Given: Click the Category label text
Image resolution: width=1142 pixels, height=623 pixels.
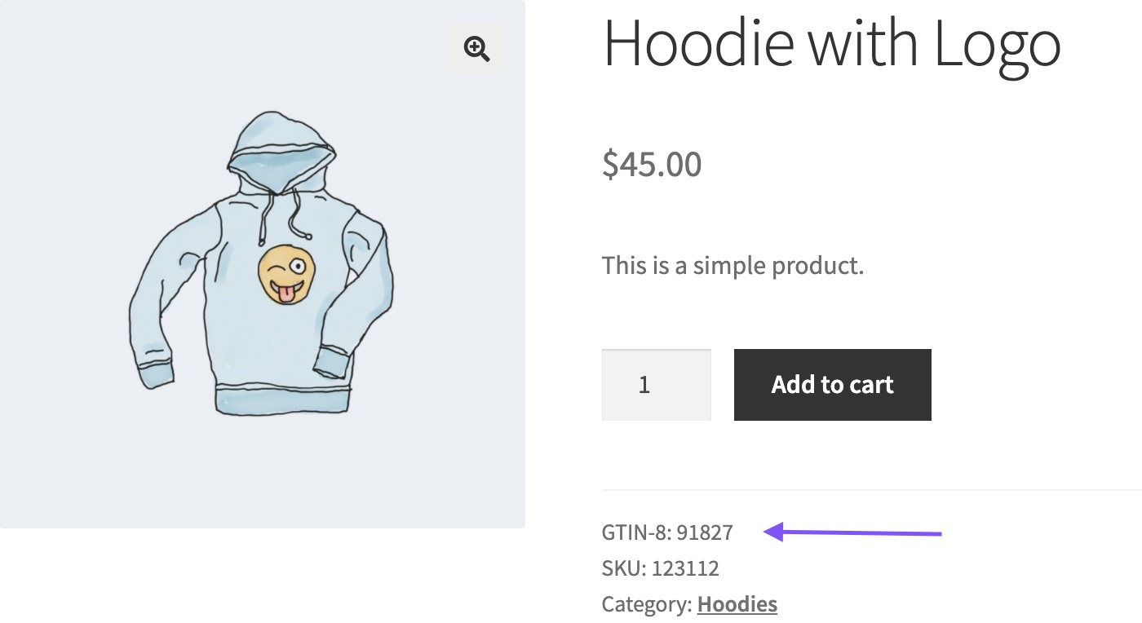Looking at the screenshot, I should click(647, 604).
